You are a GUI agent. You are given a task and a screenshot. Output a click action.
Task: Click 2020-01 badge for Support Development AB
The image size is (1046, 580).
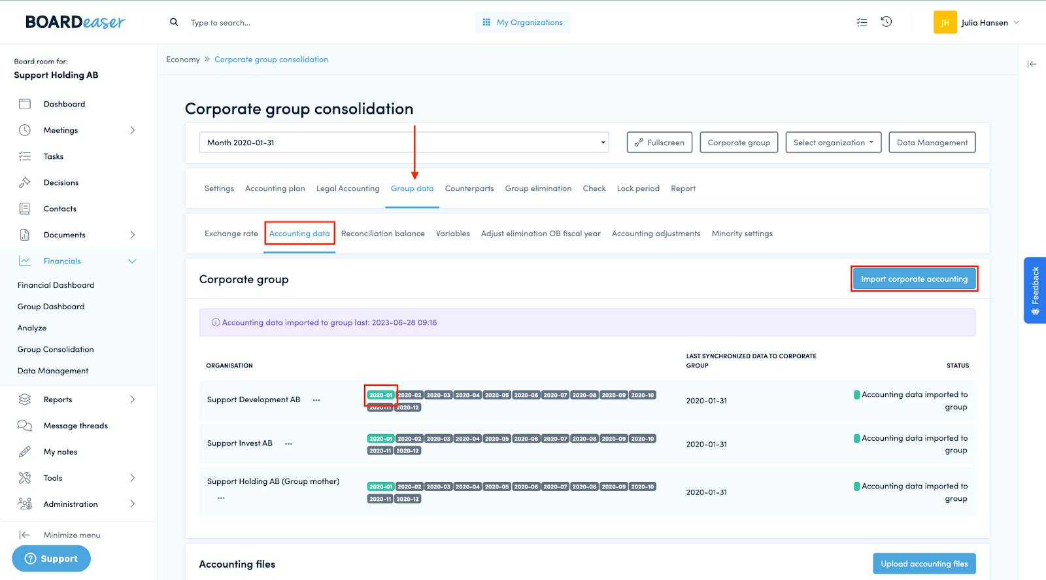coord(381,395)
